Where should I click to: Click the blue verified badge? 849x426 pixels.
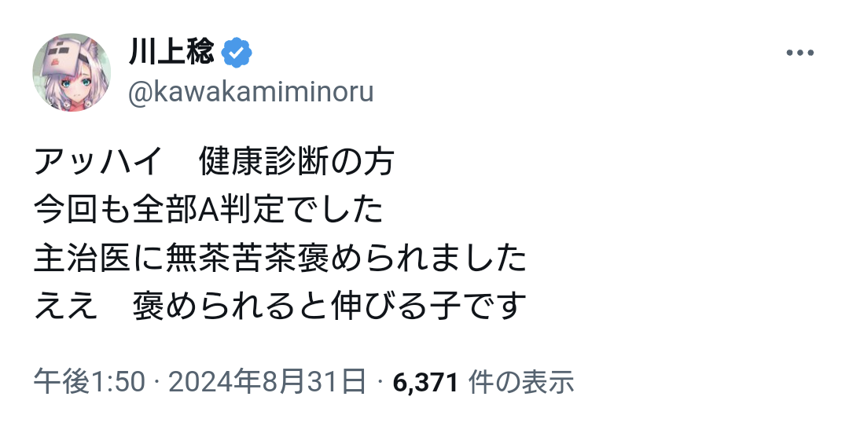(236, 53)
